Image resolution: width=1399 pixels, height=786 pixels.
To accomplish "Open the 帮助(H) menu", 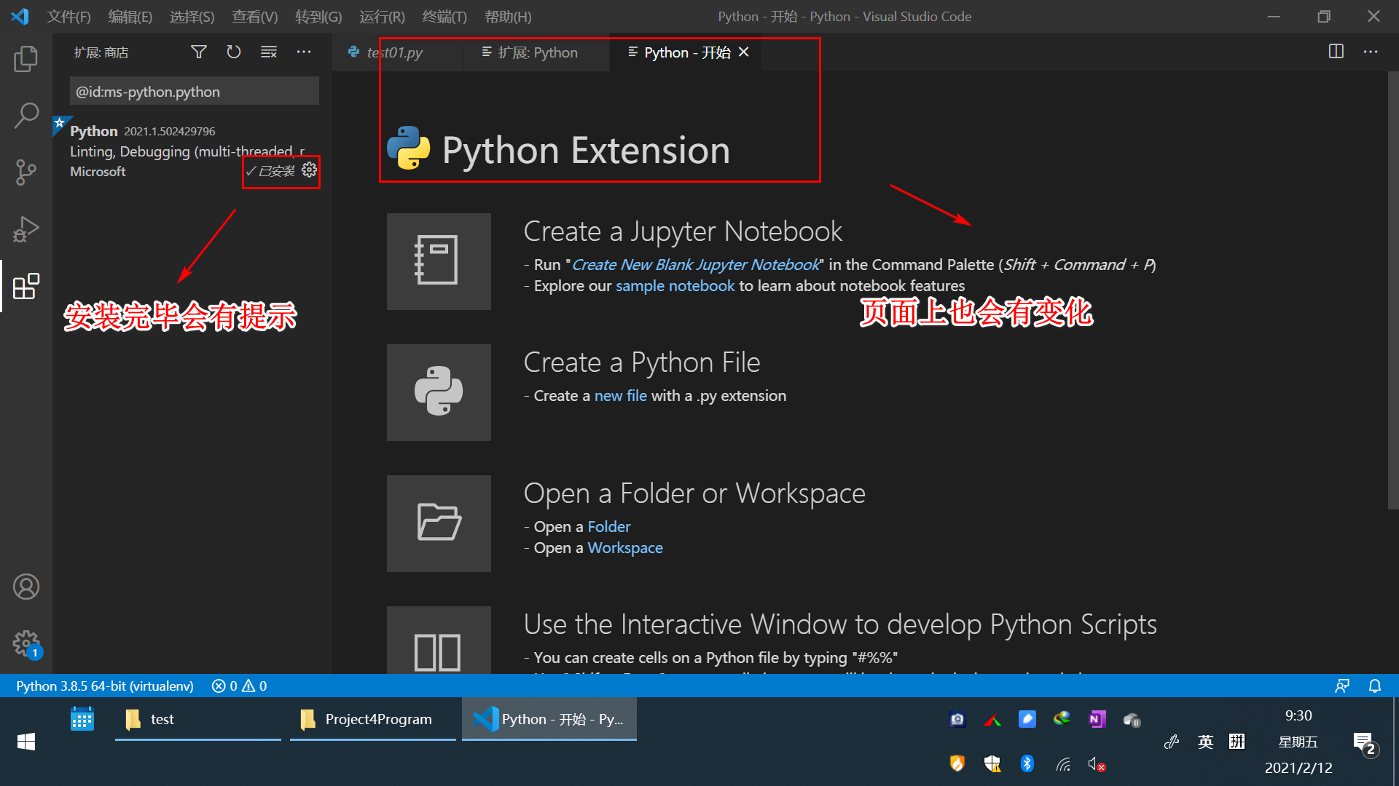I will tap(508, 16).
